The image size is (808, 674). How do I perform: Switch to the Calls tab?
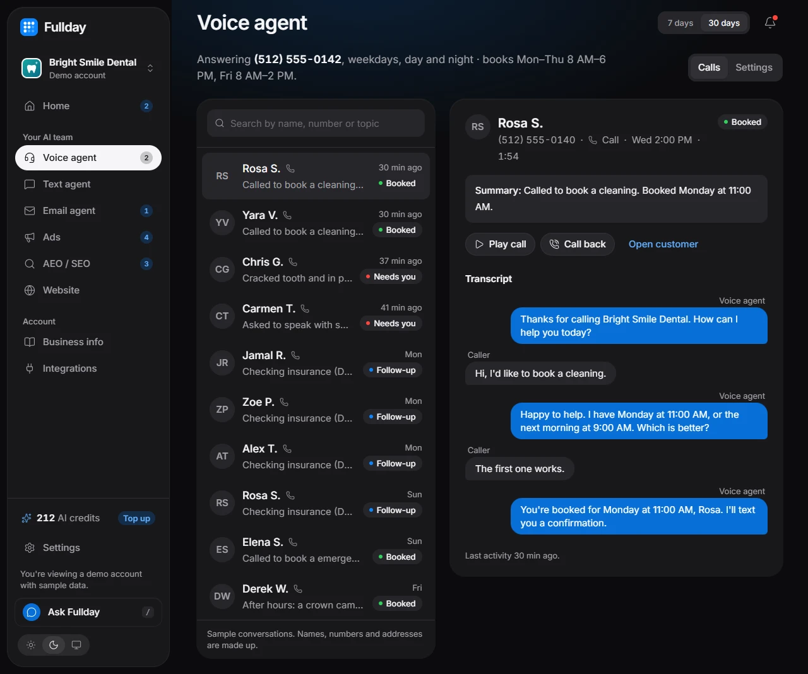coord(709,68)
